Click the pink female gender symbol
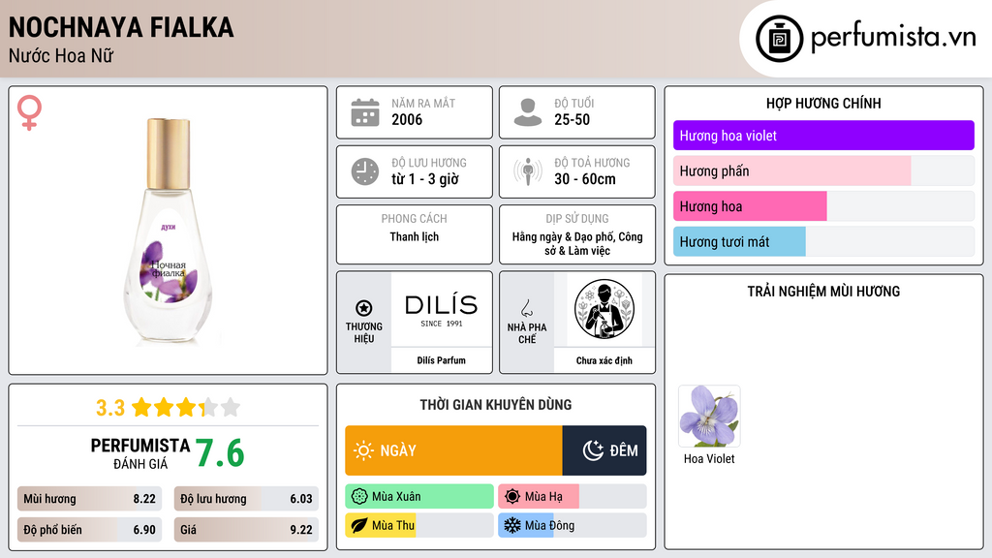The width and height of the screenshot is (992, 558). (29, 112)
